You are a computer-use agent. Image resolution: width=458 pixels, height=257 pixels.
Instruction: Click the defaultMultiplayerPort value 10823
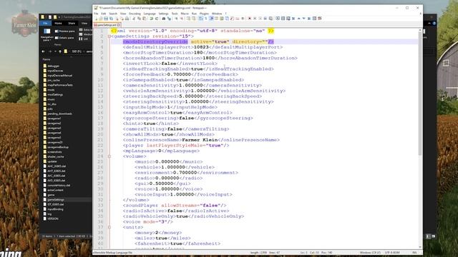[201, 47]
